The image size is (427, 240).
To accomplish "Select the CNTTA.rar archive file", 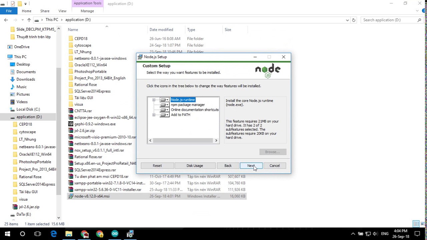I will [83, 111].
